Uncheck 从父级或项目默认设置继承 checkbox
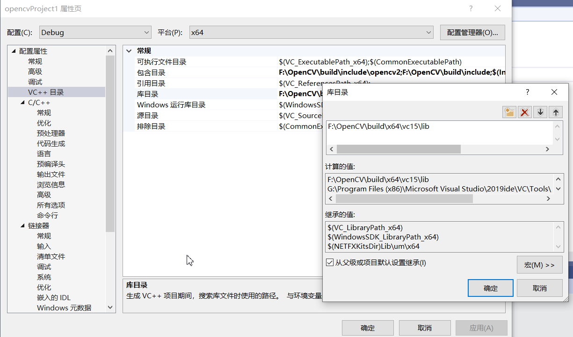 pyautogui.click(x=330, y=262)
